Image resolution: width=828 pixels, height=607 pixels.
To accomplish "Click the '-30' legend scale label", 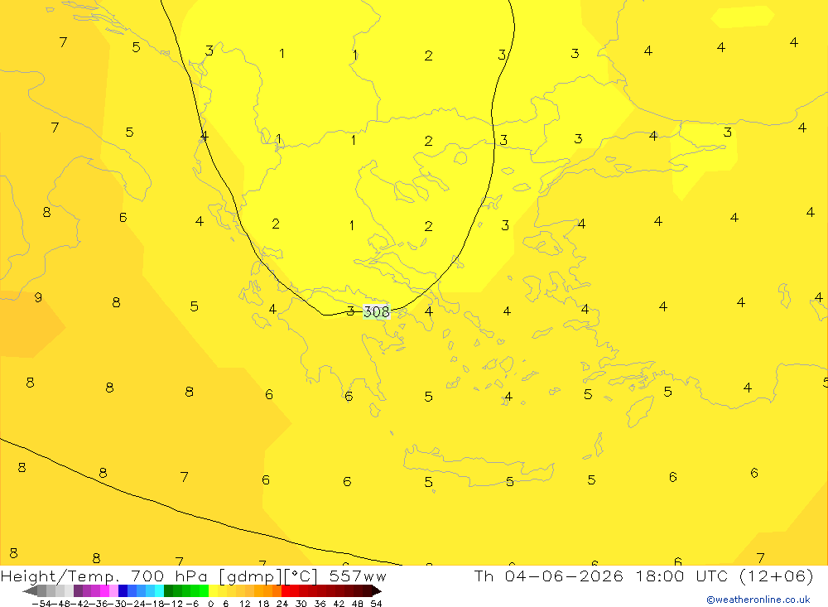I will pyautogui.click(x=118, y=604).
